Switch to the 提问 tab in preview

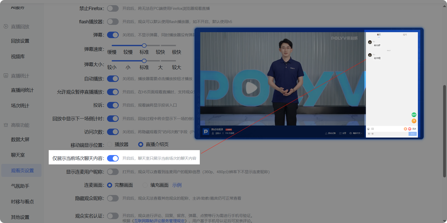[x=405, y=34]
